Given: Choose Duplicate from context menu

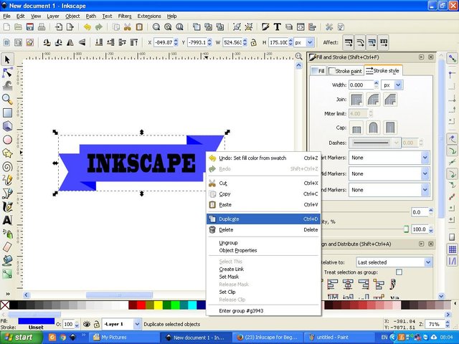Looking at the screenshot, I should [263, 219].
